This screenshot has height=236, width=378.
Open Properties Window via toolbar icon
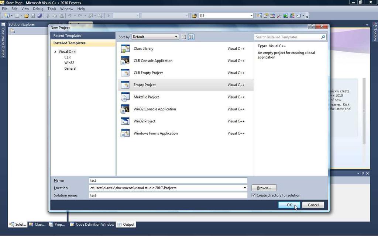(x=266, y=15)
